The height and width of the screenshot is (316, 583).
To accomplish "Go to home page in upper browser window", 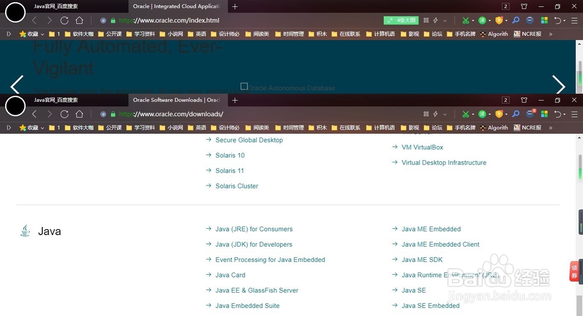I will click(x=79, y=20).
